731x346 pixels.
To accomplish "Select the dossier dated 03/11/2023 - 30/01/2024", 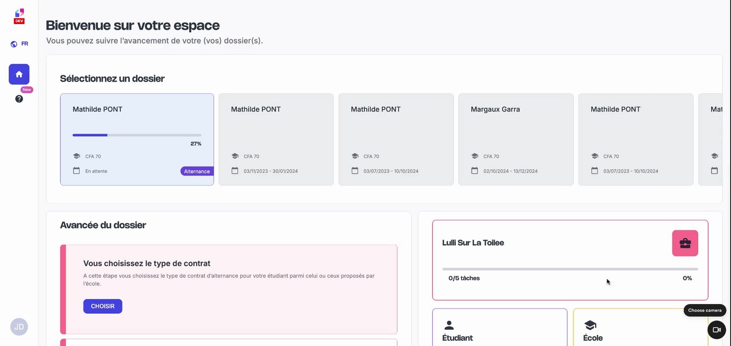I will [x=276, y=139].
